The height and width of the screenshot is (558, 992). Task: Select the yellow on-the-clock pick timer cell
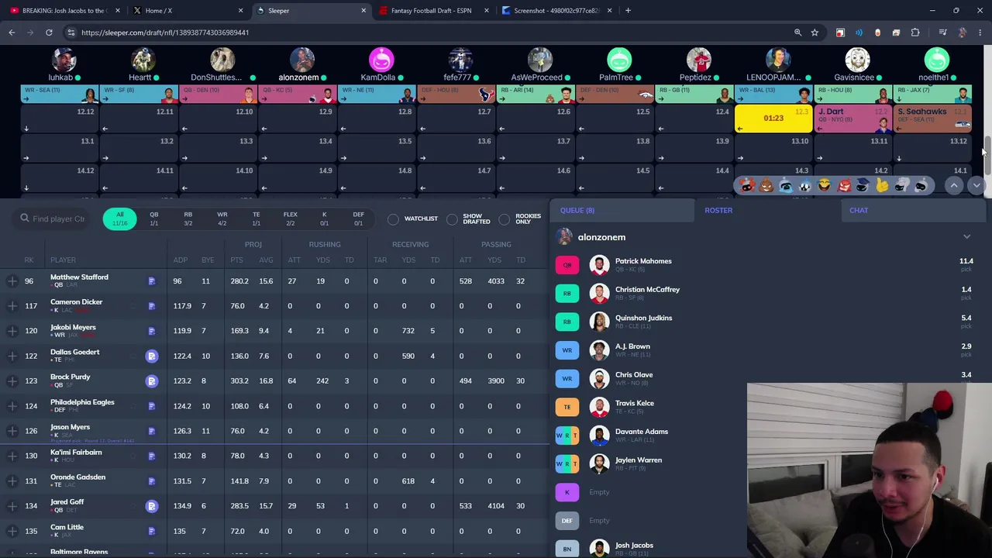tap(773, 119)
